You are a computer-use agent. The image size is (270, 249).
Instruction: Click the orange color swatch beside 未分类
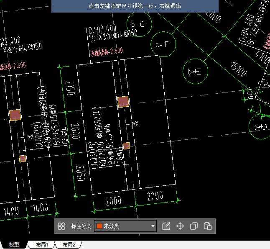point(99,226)
